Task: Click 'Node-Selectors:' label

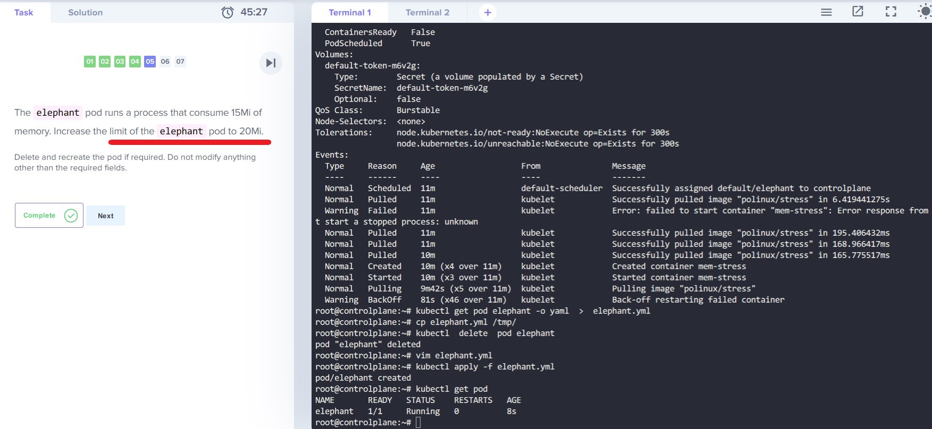Action: point(351,122)
